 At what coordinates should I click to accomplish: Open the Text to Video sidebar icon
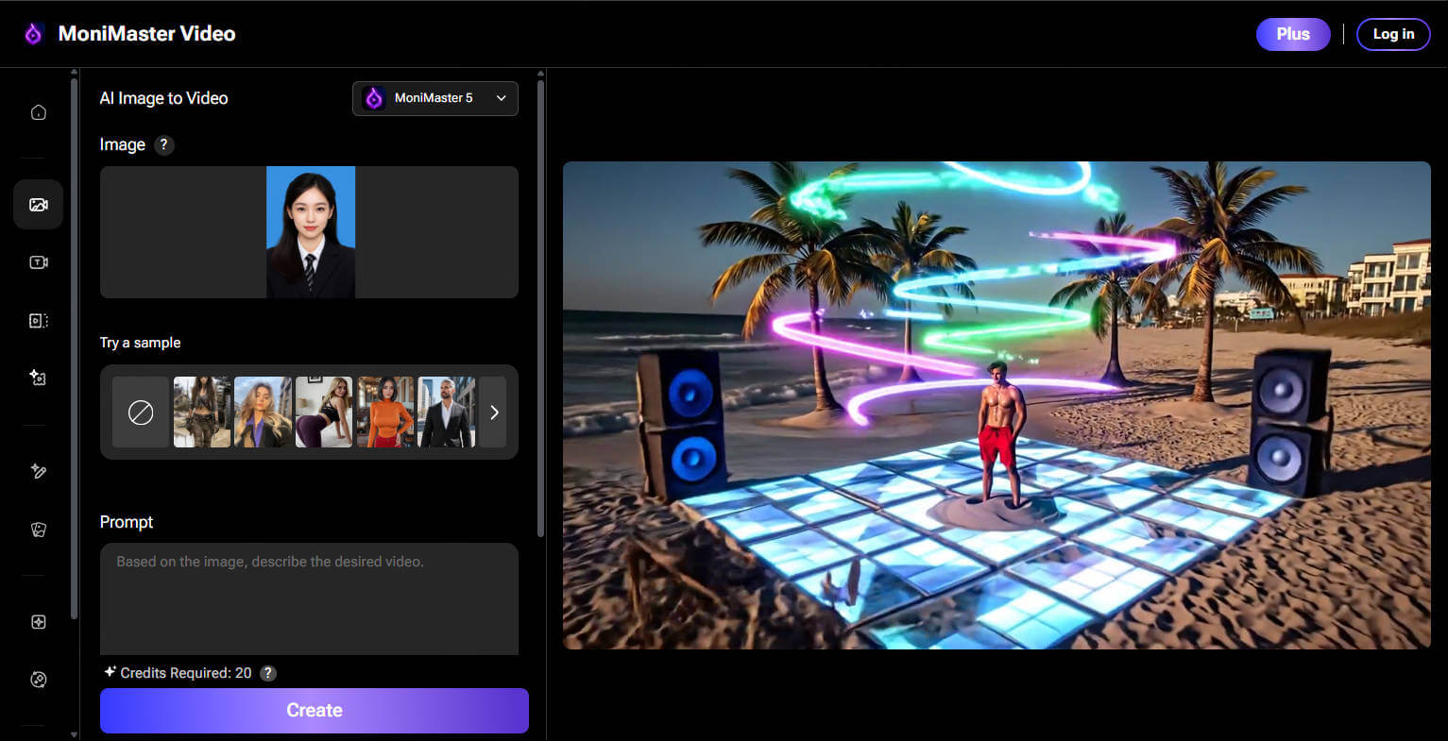[x=39, y=262]
